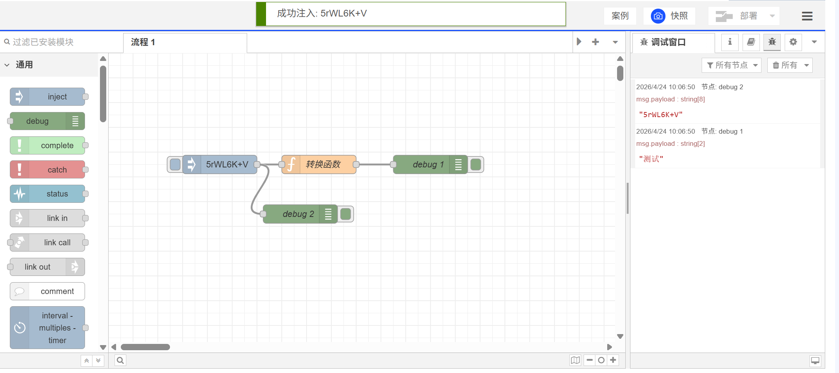
Task: Choose the link call palette node
Action: (47, 243)
